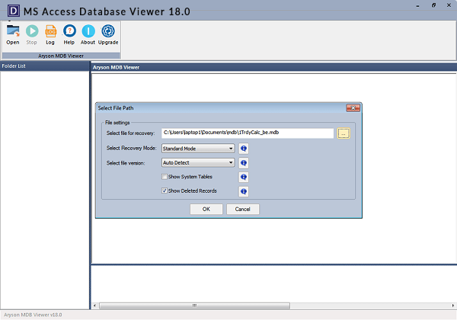Click the Folder List panel header

coord(45,66)
